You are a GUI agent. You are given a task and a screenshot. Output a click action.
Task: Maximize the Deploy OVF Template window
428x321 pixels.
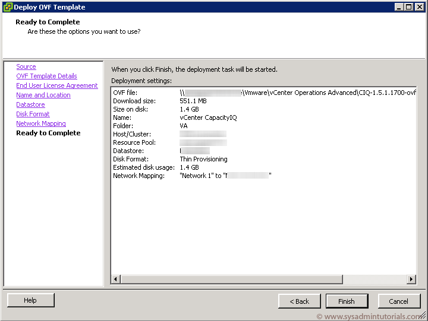[408, 7]
